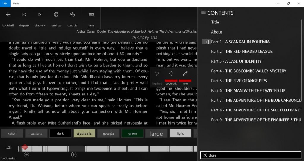Go to Part 8 - THE ADVENTURE OF THE SPECKLED BAND
Screen dimensions: 304x161
coord(256,110)
